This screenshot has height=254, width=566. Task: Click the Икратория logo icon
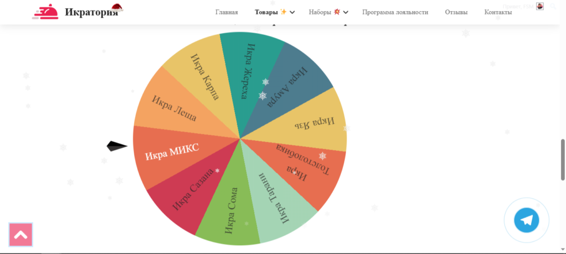pyautogui.click(x=46, y=12)
